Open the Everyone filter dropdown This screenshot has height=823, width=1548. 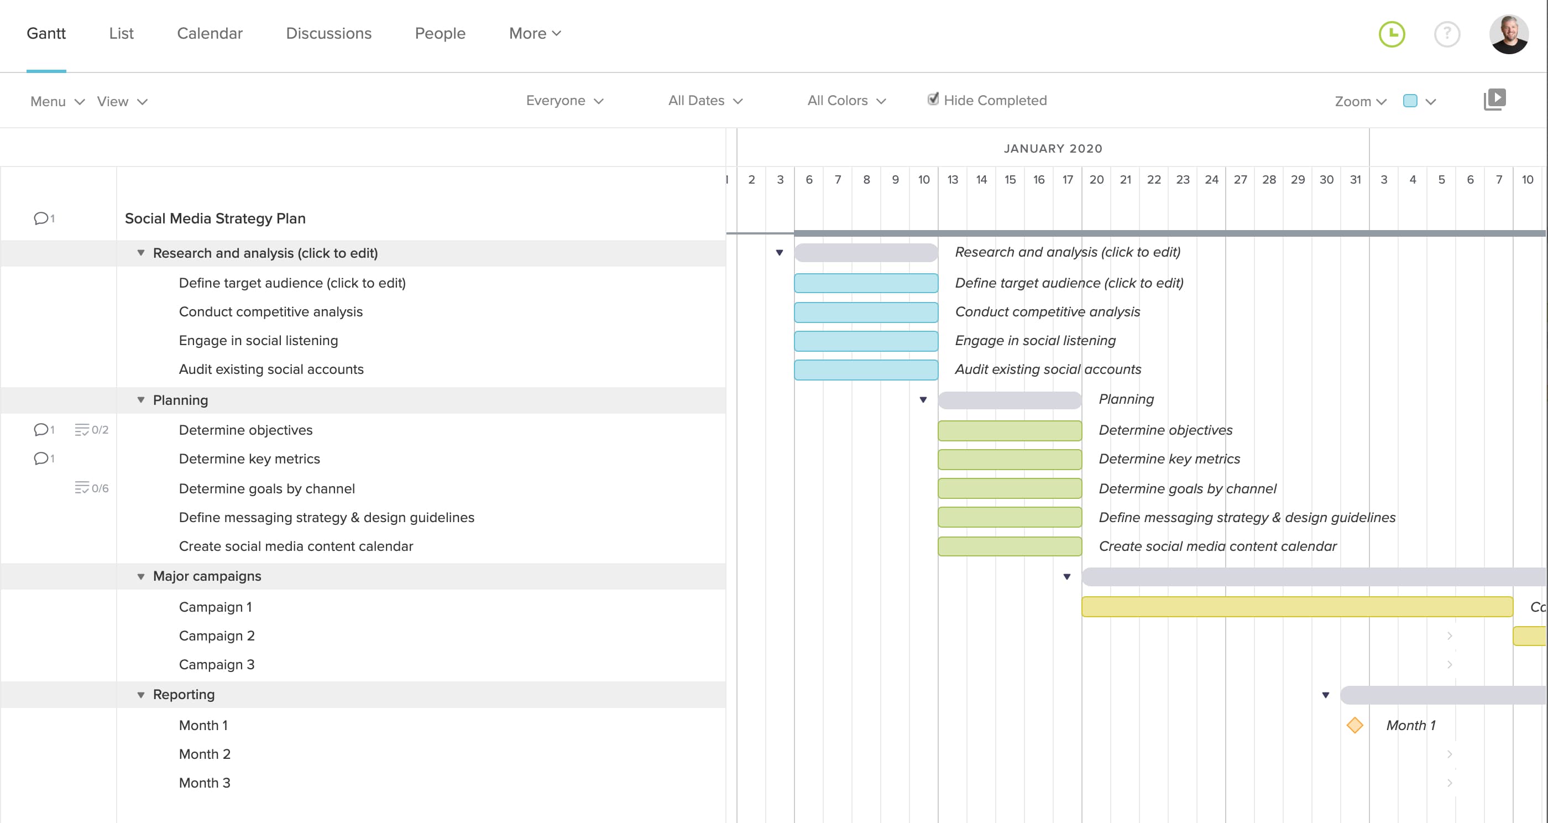click(562, 100)
